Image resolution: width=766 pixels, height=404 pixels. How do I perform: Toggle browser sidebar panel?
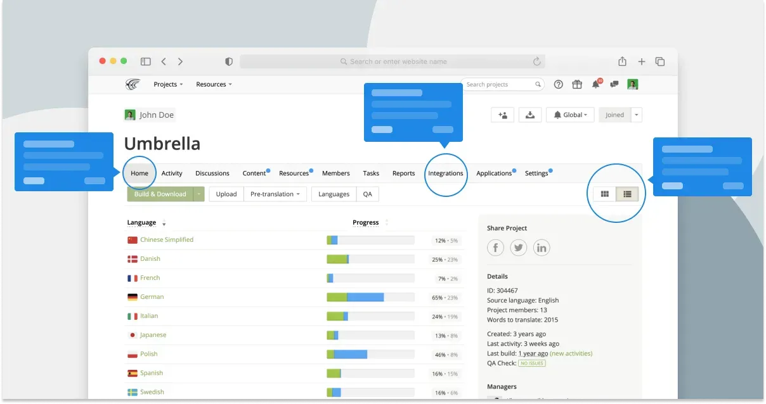pos(145,61)
